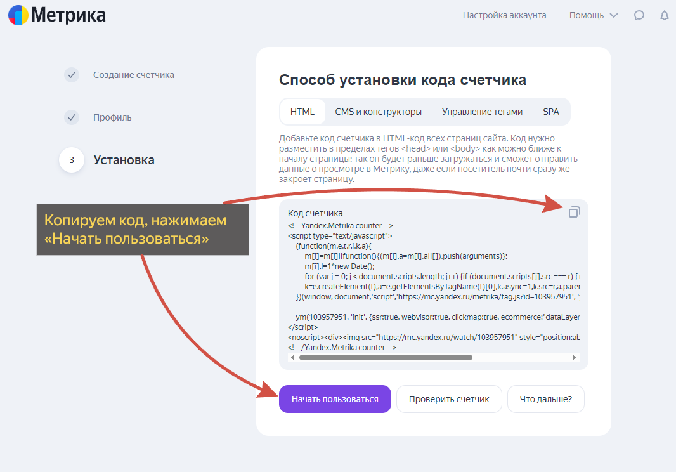Screen dimensions: 676x472
Task: Click the 'for (var j = 0;' code line
Action: click(441, 277)
